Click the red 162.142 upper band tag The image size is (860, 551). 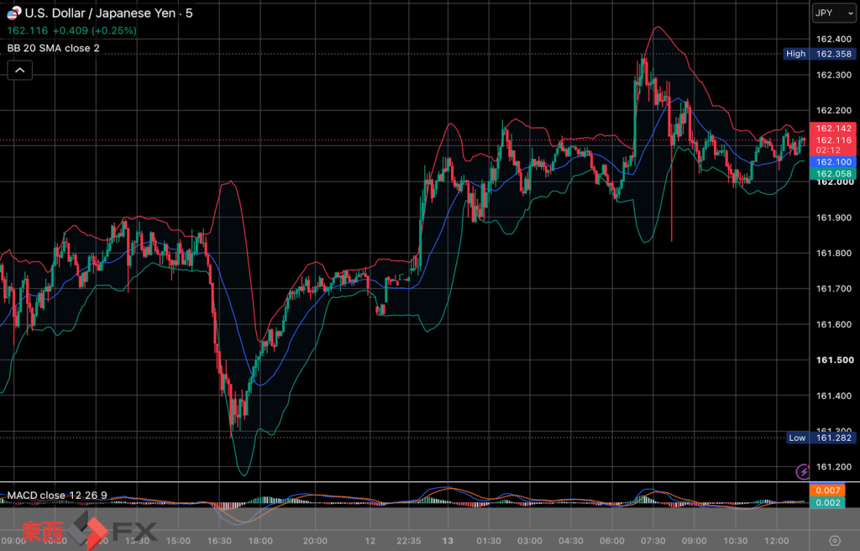tap(833, 129)
